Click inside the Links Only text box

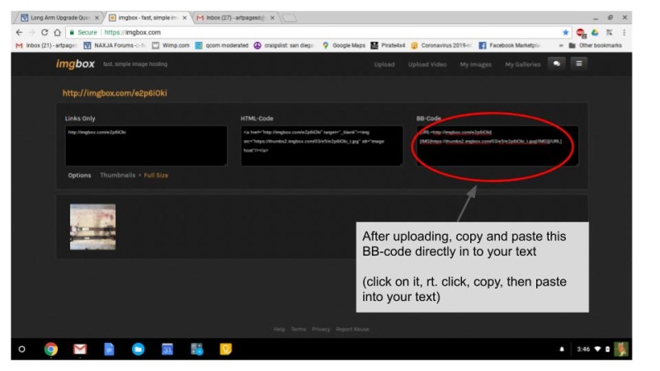click(x=146, y=146)
